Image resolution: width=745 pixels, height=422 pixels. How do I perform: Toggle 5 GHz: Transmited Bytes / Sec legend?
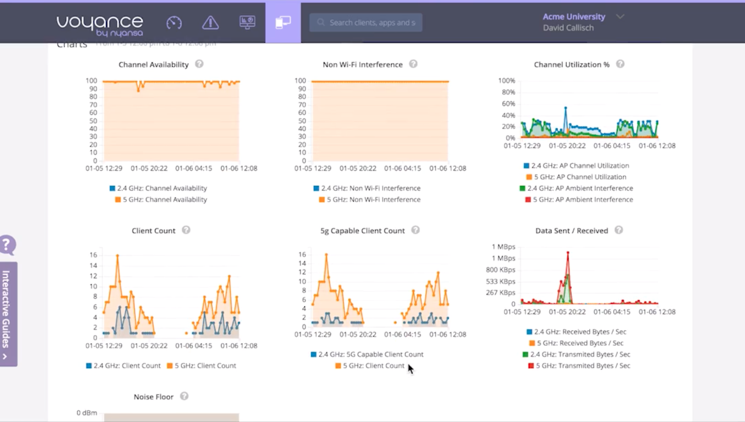(x=579, y=365)
